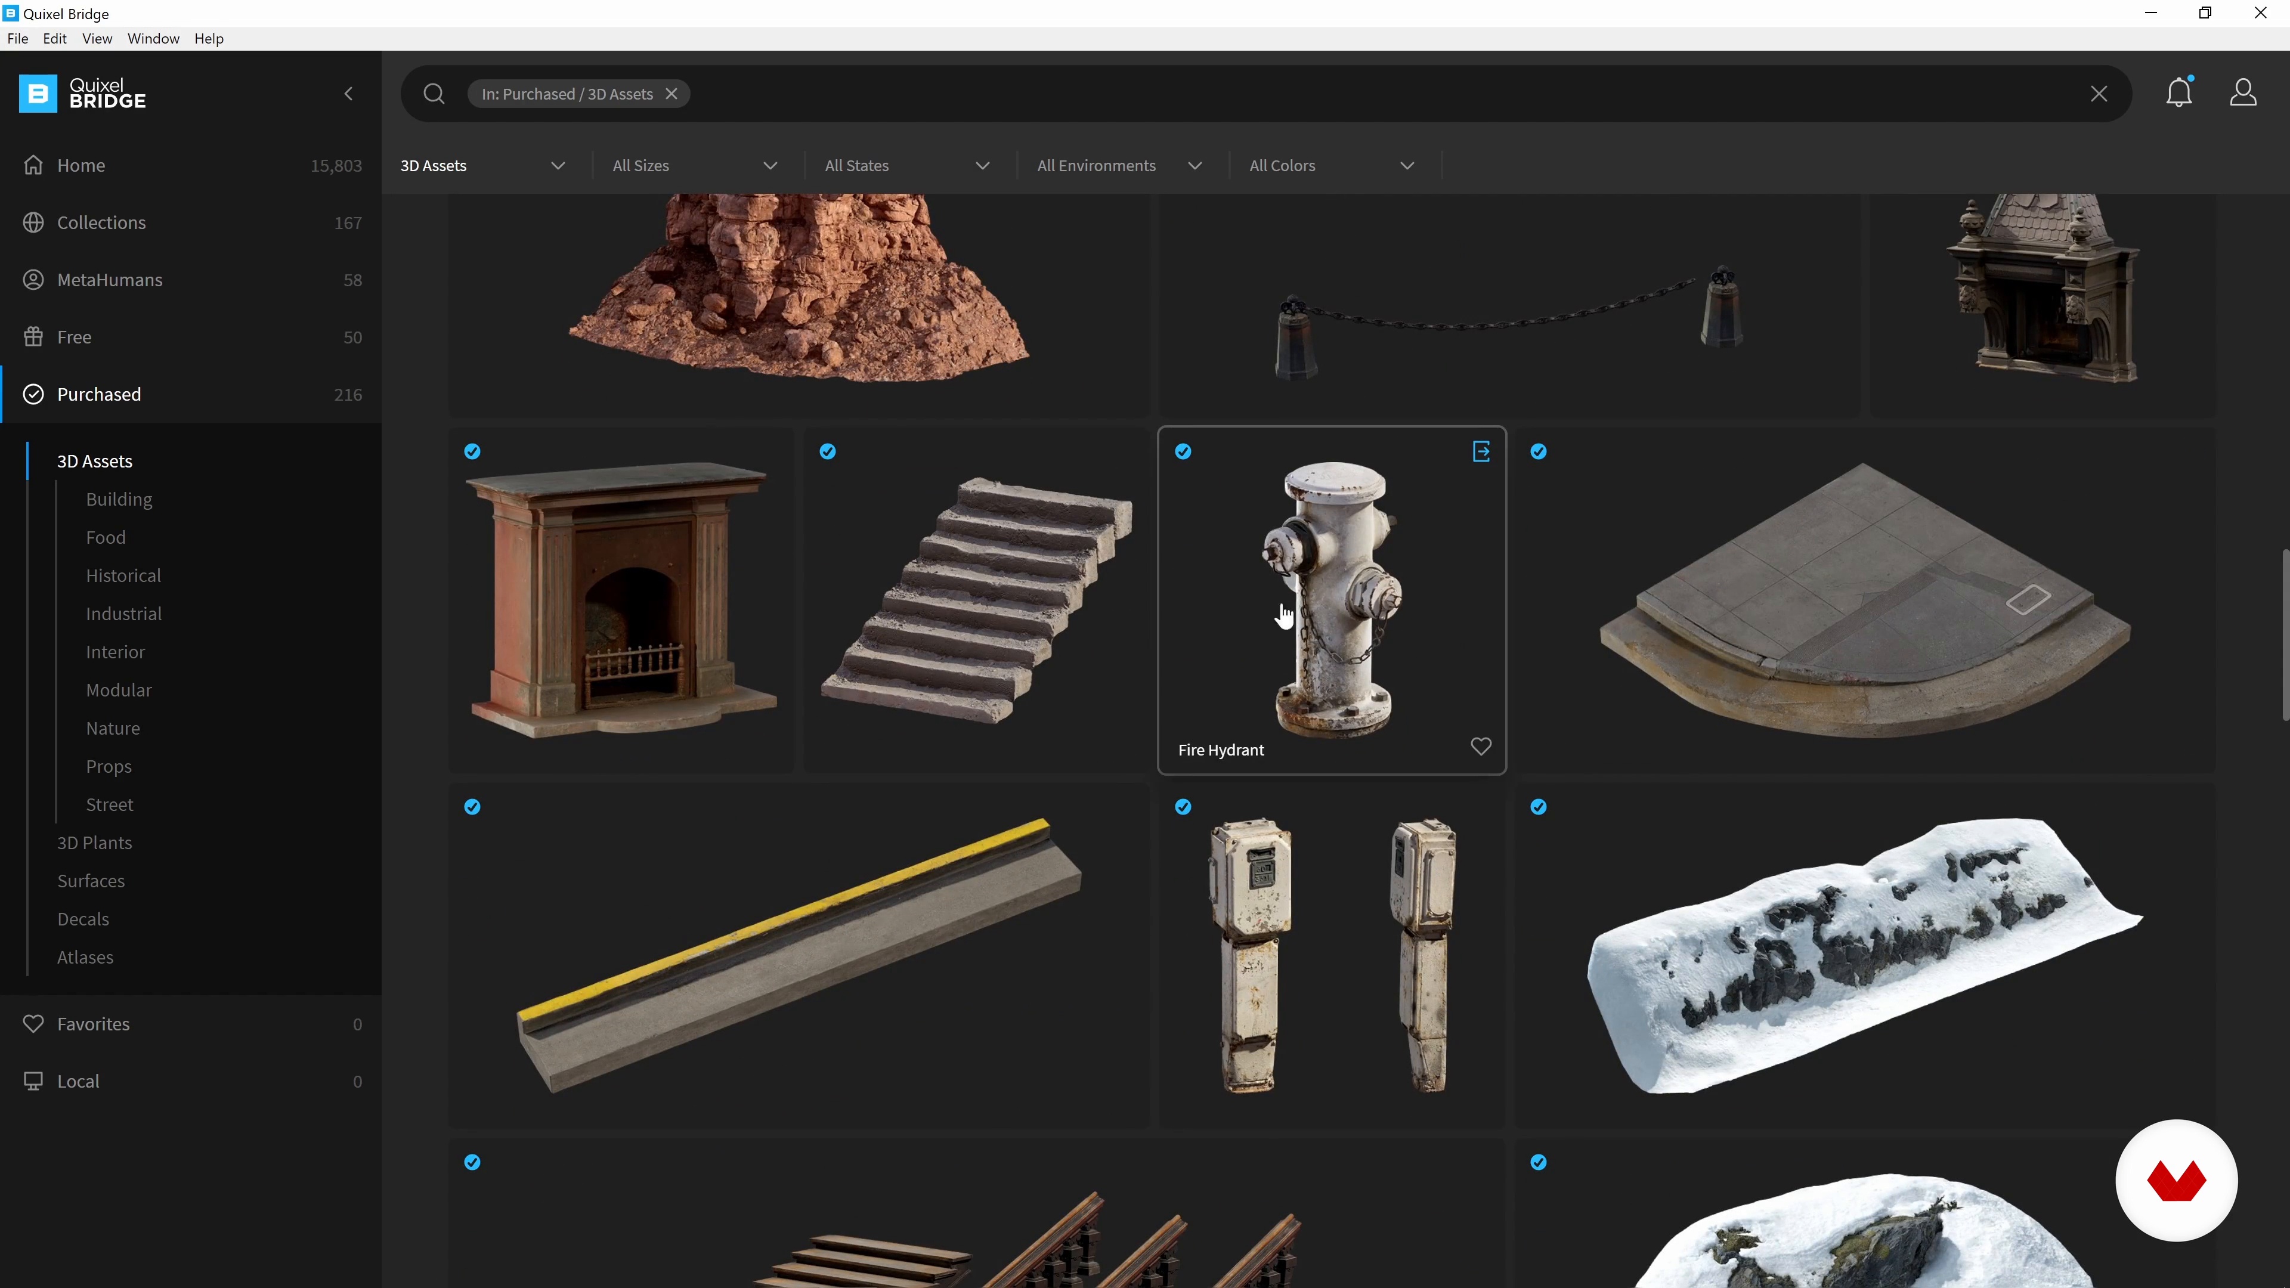
Task: Click the Purchased checkmark icon
Action: (x=34, y=394)
